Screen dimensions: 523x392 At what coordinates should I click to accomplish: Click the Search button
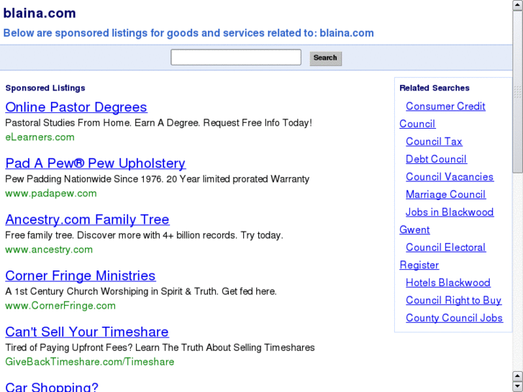326,58
